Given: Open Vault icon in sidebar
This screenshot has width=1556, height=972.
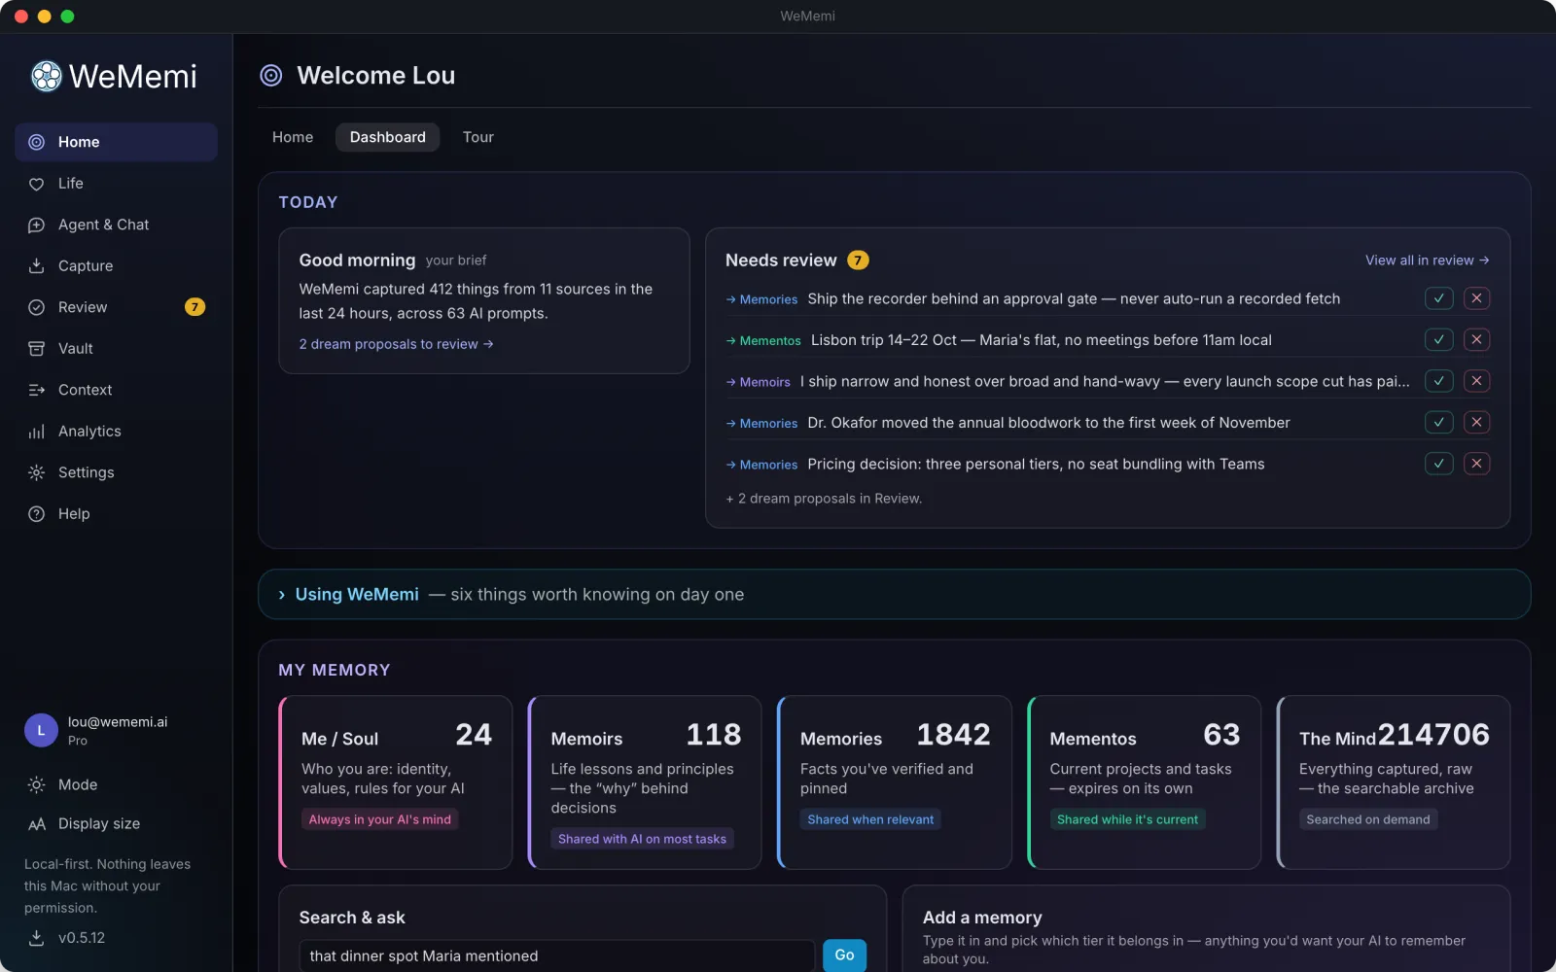Looking at the screenshot, I should point(36,349).
